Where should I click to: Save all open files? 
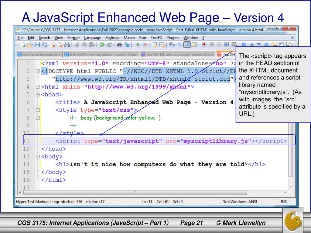coord(45,45)
